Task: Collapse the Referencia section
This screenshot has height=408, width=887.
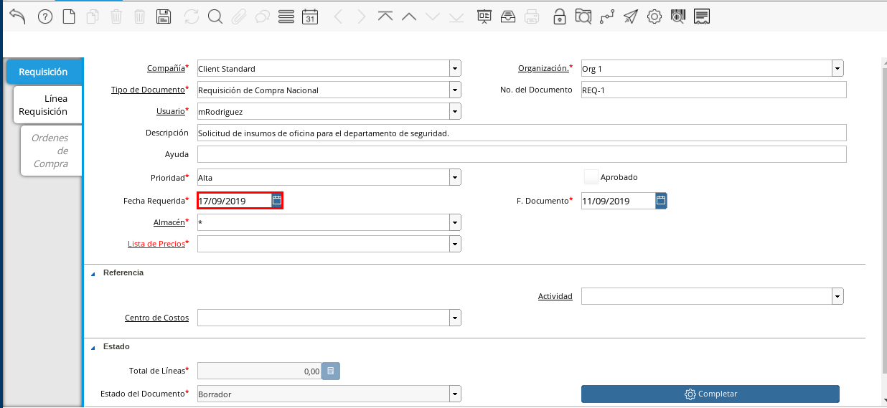Action: (x=93, y=273)
